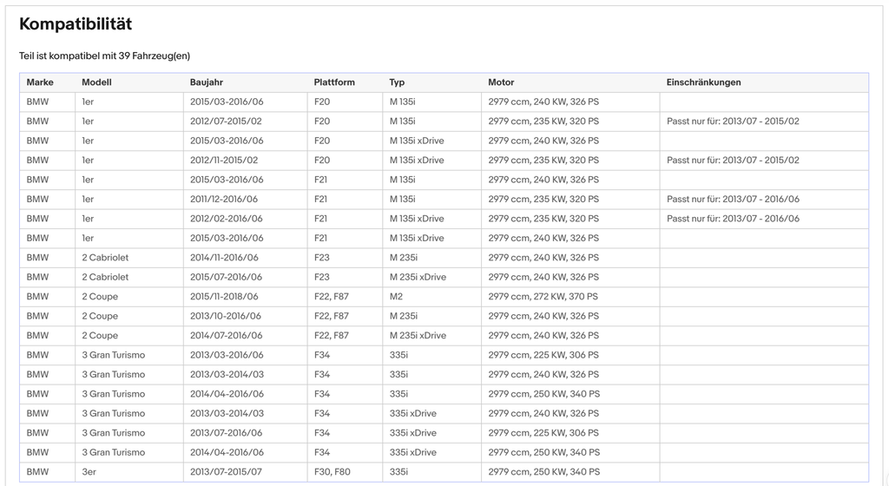This screenshot has height=486, width=889.
Task: Click '2 Cabriolet' in the 2014/11-2016/06 row
Action: click(105, 258)
